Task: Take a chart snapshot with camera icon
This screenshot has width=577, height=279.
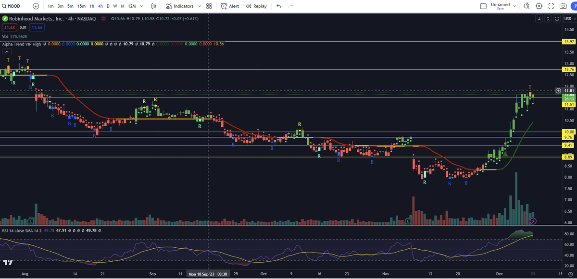Action: tap(563, 6)
